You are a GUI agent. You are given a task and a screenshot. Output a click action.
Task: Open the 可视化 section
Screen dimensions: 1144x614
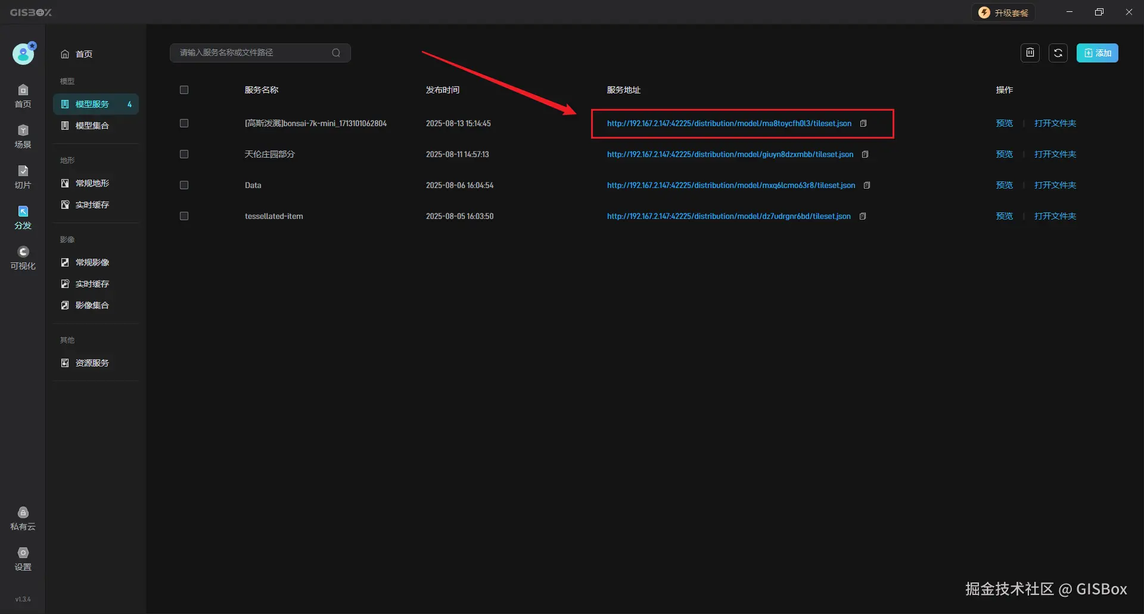[23, 258]
